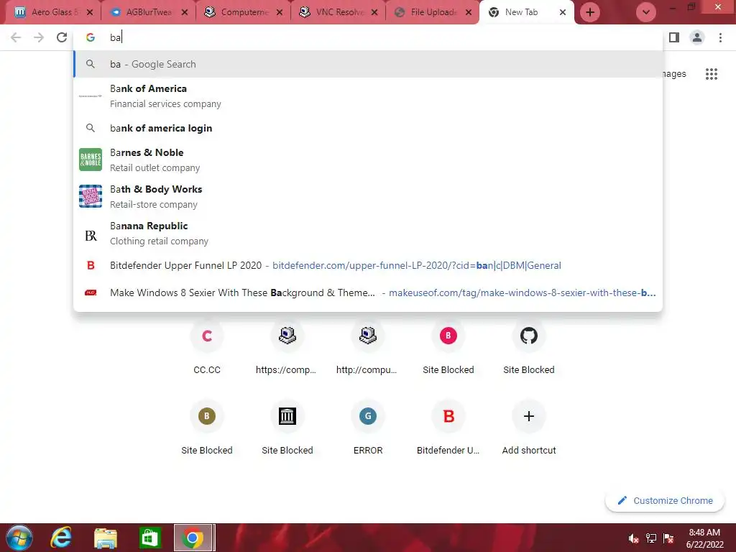Click the Chrome taskbar button
The height and width of the screenshot is (552, 736).
(x=194, y=538)
